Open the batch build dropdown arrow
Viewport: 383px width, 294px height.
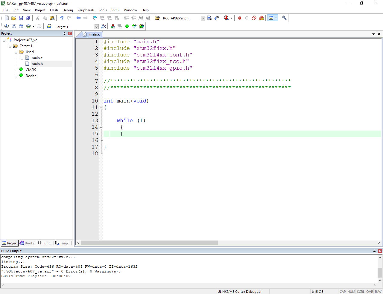33,26
